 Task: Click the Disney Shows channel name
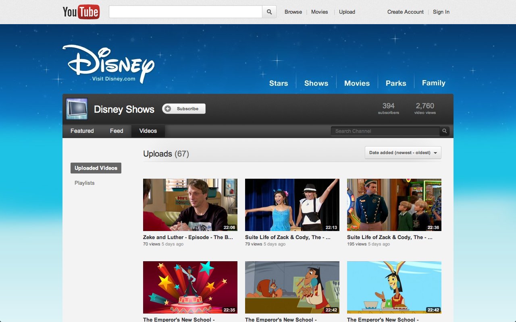124,109
